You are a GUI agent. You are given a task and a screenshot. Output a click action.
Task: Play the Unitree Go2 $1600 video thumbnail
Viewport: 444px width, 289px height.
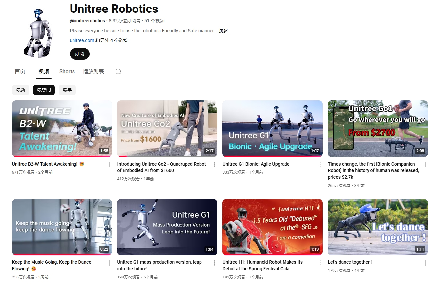[x=167, y=128]
